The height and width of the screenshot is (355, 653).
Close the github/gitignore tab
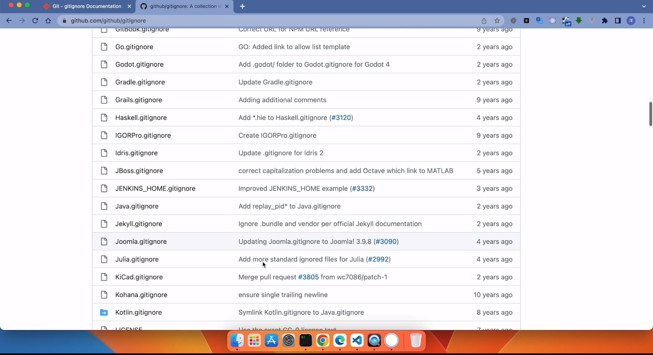[227, 6]
